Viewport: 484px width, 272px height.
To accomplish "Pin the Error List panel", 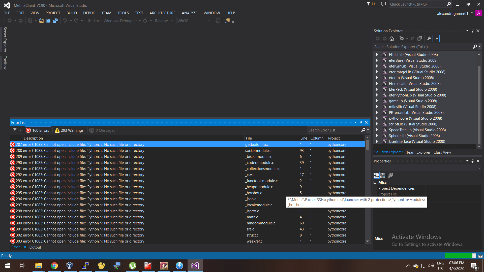I will pos(361,122).
